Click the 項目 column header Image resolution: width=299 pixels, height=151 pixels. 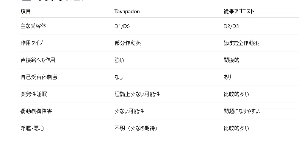[25, 11]
